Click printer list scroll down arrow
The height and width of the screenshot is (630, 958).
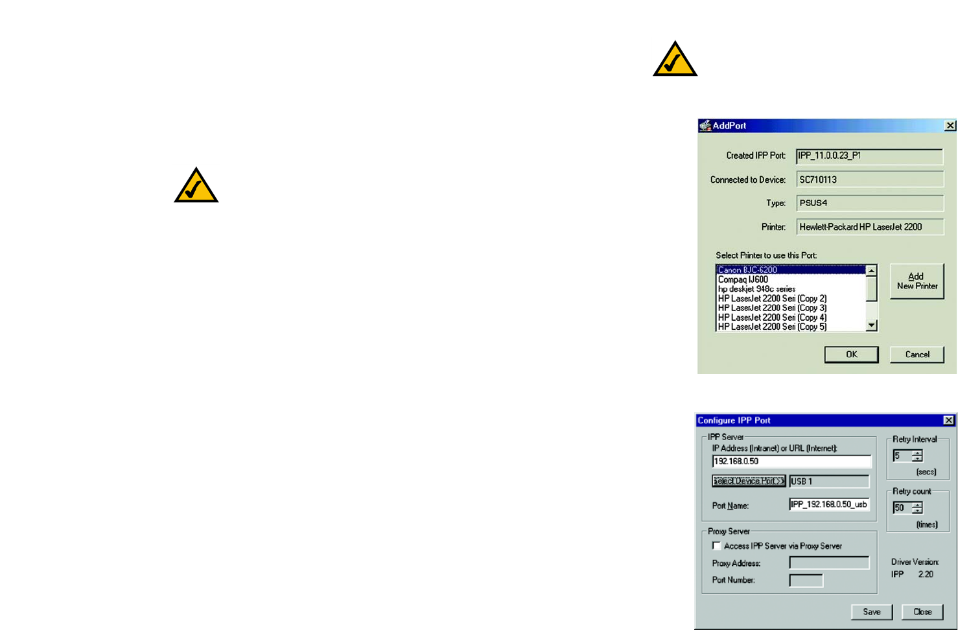coord(872,325)
